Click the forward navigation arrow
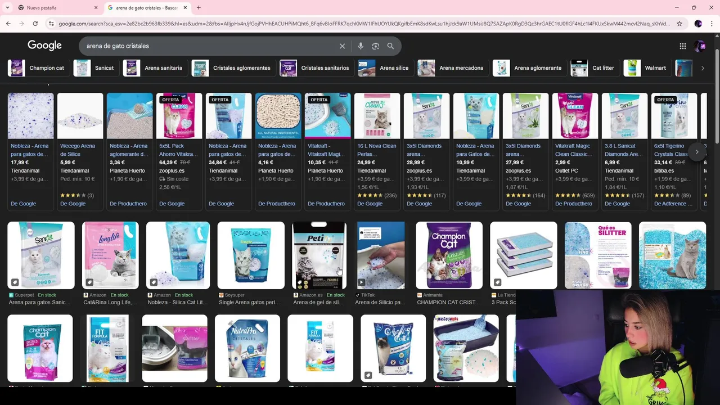Image resolution: width=720 pixels, height=405 pixels. tap(21, 24)
